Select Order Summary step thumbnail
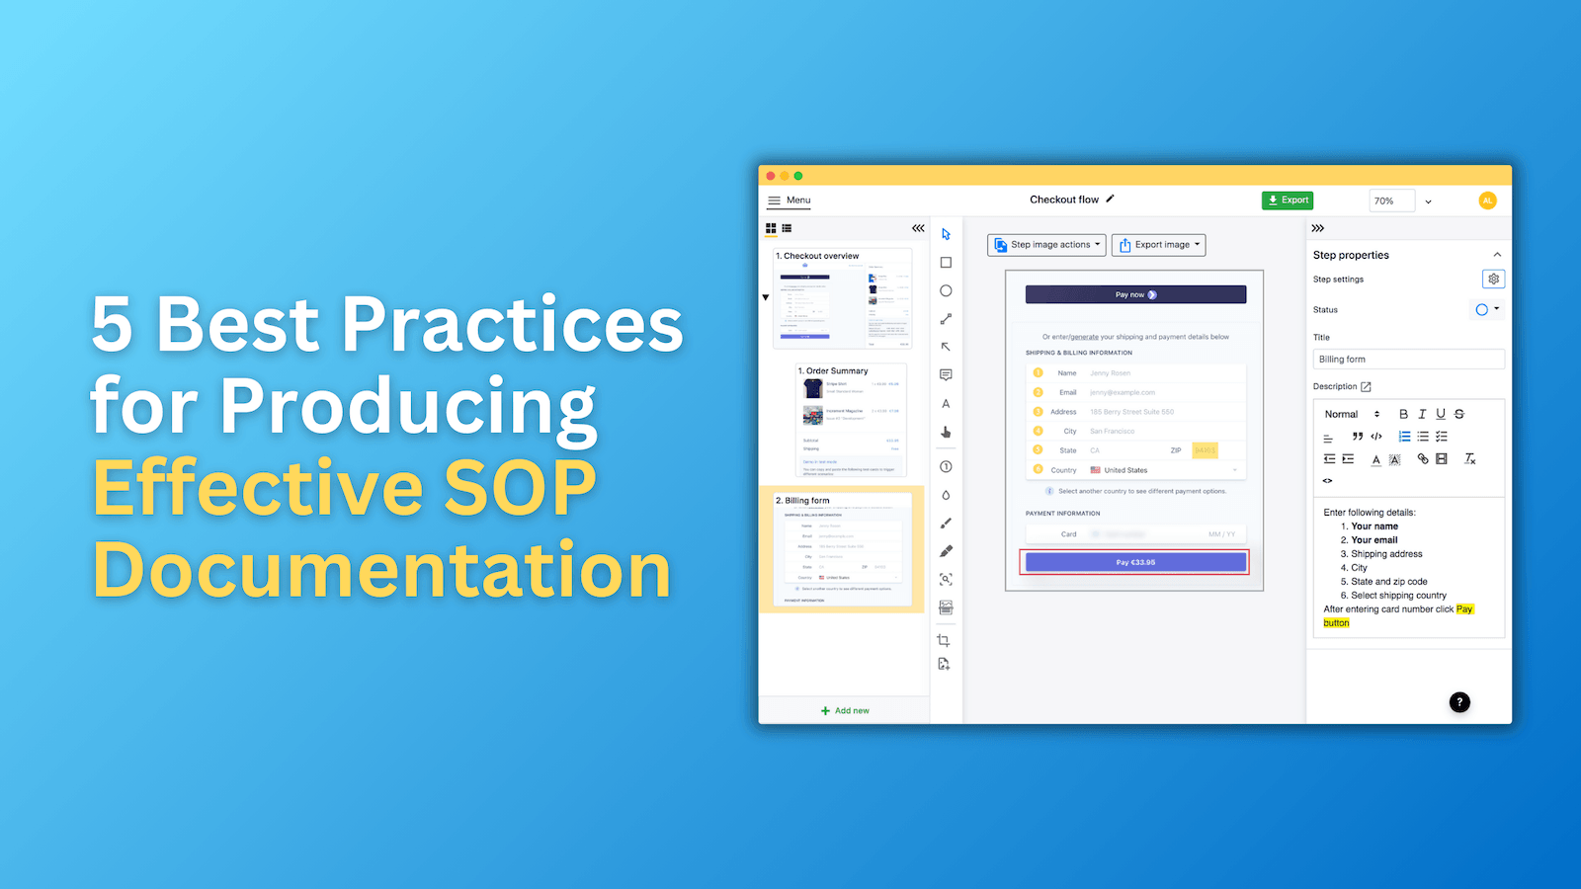Image resolution: width=1581 pixels, height=889 pixels. pos(851,420)
